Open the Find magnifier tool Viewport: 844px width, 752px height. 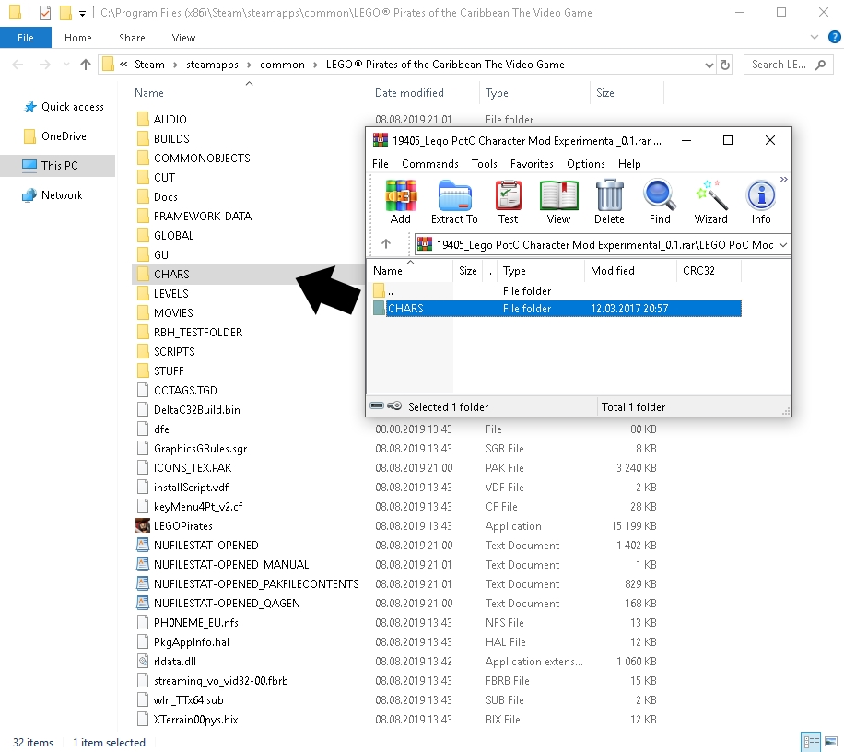tap(660, 203)
